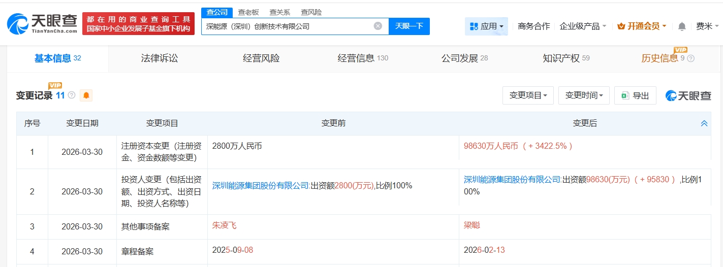Expand the 变更项目 filter dropdown
Viewport: 723px width, 267px height.
pyautogui.click(x=528, y=95)
